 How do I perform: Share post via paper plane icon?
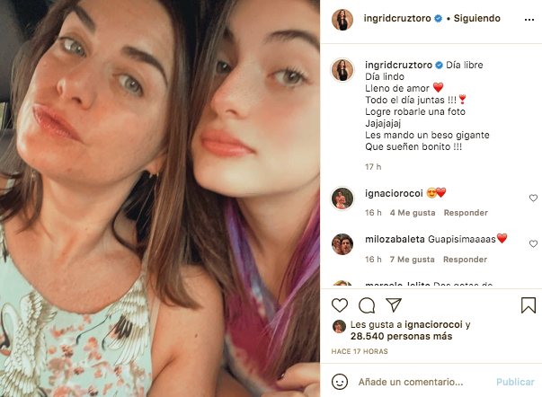tap(393, 305)
